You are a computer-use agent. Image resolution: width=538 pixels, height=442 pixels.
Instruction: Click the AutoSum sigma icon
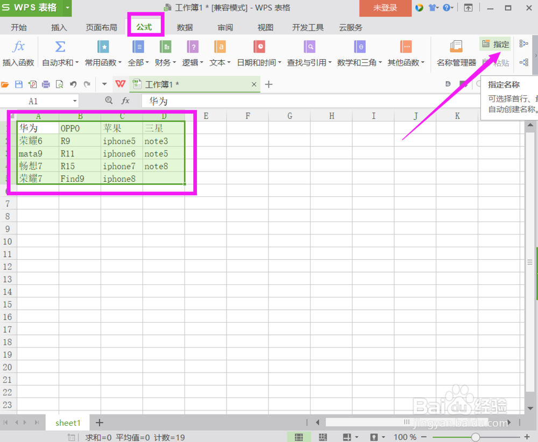(x=60, y=47)
